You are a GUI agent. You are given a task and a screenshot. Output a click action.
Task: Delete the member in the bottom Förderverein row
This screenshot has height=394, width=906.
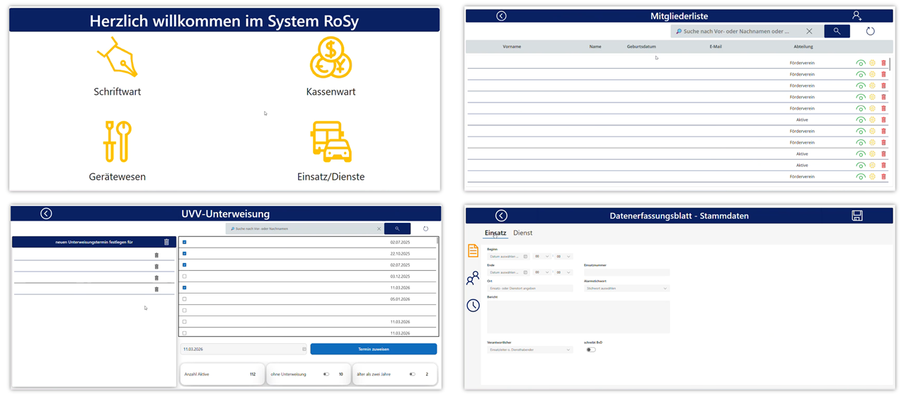pos(883,176)
